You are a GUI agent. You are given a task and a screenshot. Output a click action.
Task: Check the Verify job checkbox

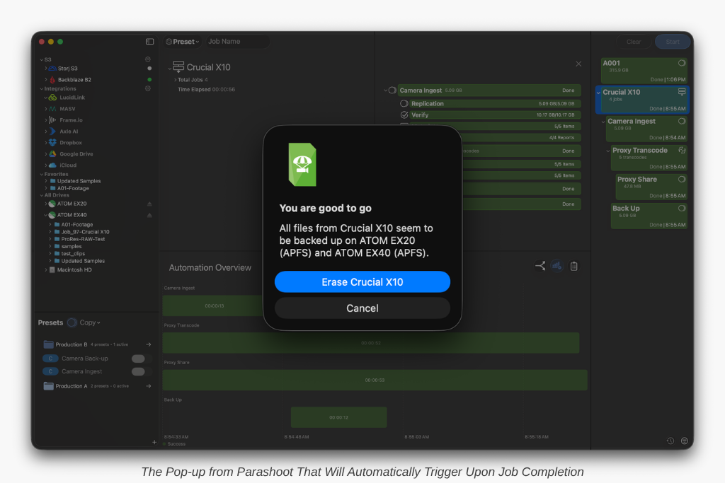tap(404, 115)
